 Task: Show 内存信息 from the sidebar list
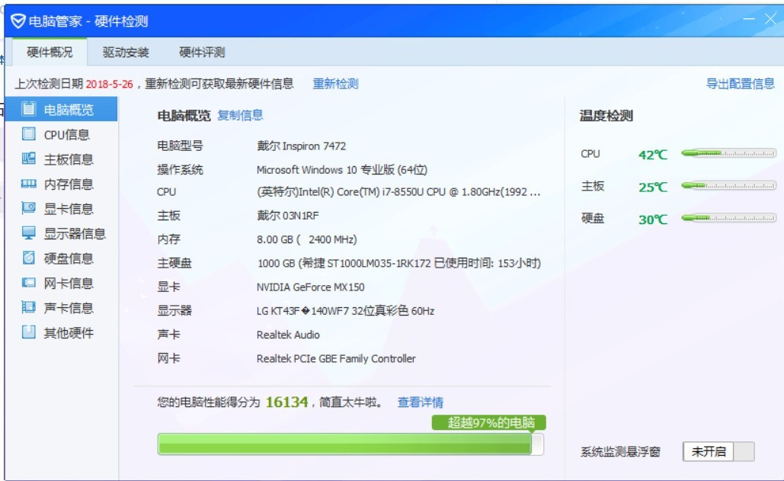tap(69, 184)
